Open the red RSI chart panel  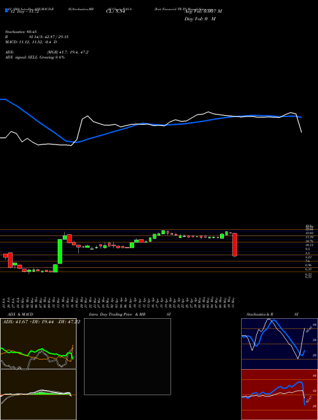(279, 395)
